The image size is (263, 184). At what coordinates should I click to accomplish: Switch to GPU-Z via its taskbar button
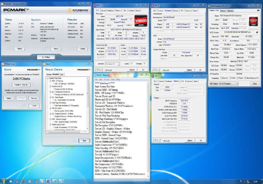click(55, 181)
